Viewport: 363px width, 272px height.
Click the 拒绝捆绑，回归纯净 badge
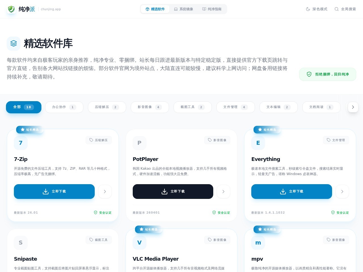328,74
